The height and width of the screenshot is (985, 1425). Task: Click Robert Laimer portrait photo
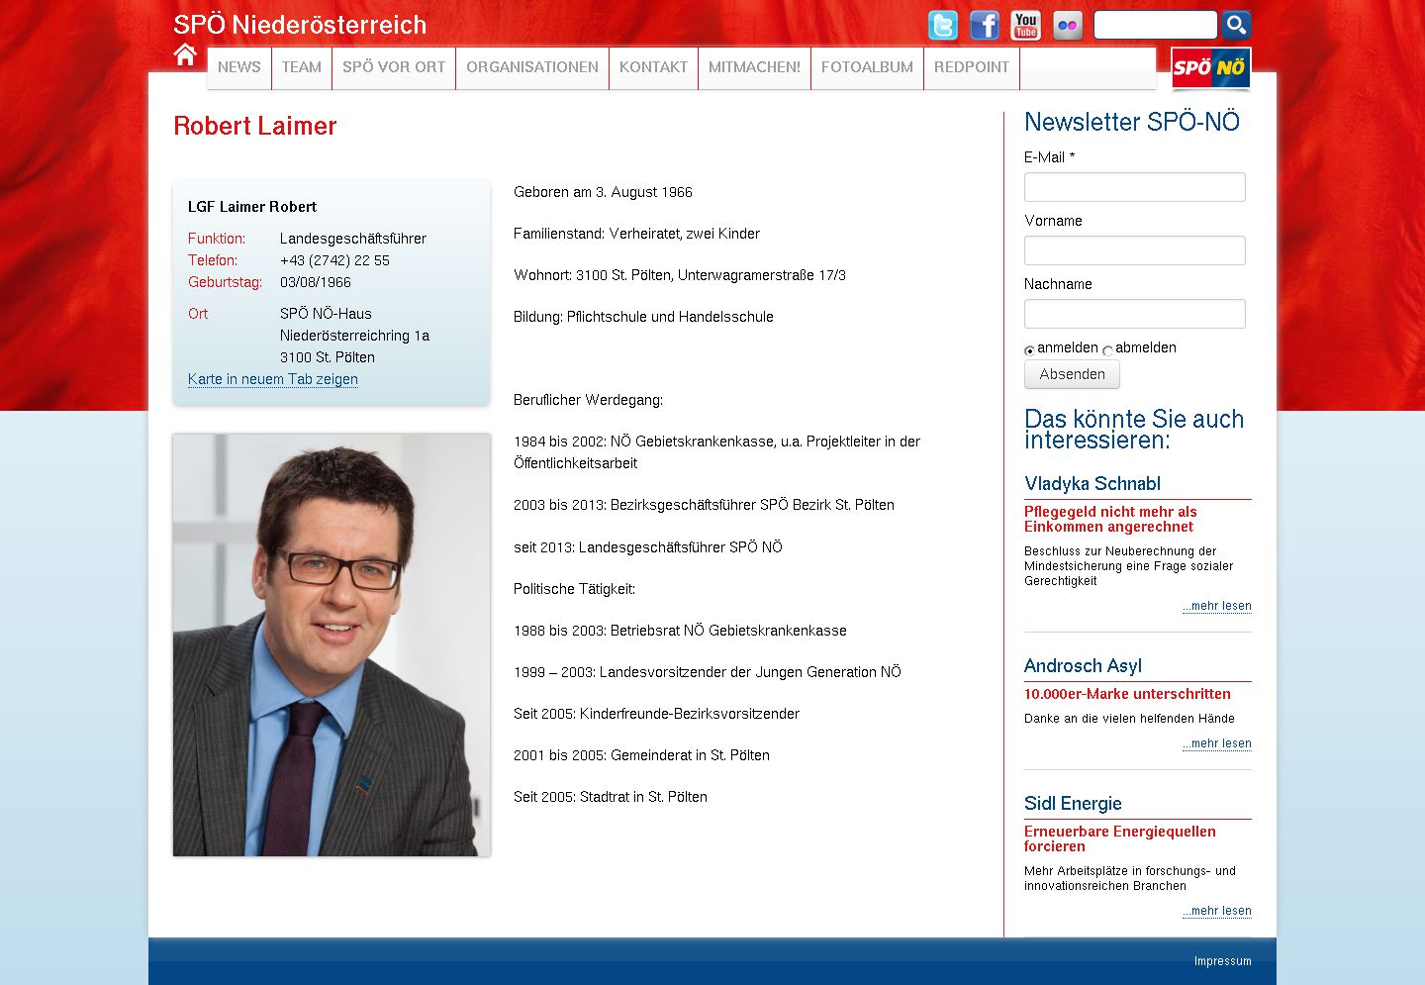[332, 644]
